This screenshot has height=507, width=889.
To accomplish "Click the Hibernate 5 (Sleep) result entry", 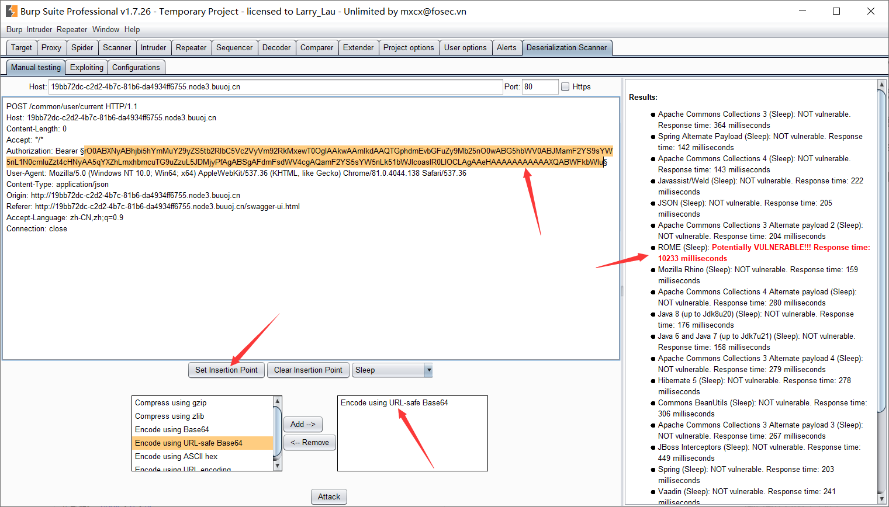I will coord(755,386).
